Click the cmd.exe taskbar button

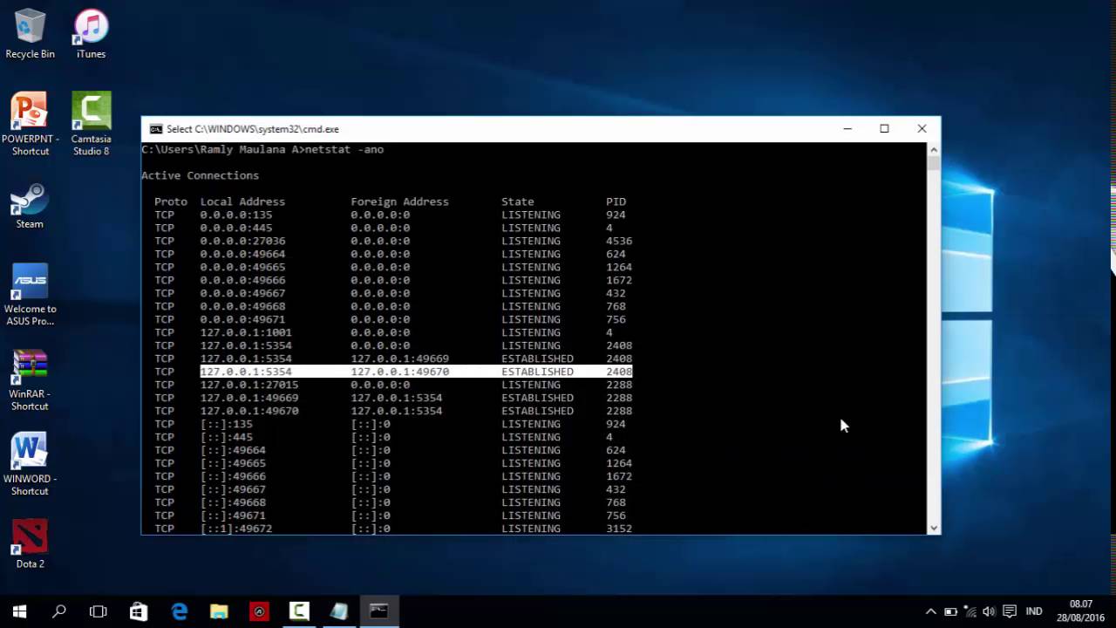pyautogui.click(x=379, y=611)
